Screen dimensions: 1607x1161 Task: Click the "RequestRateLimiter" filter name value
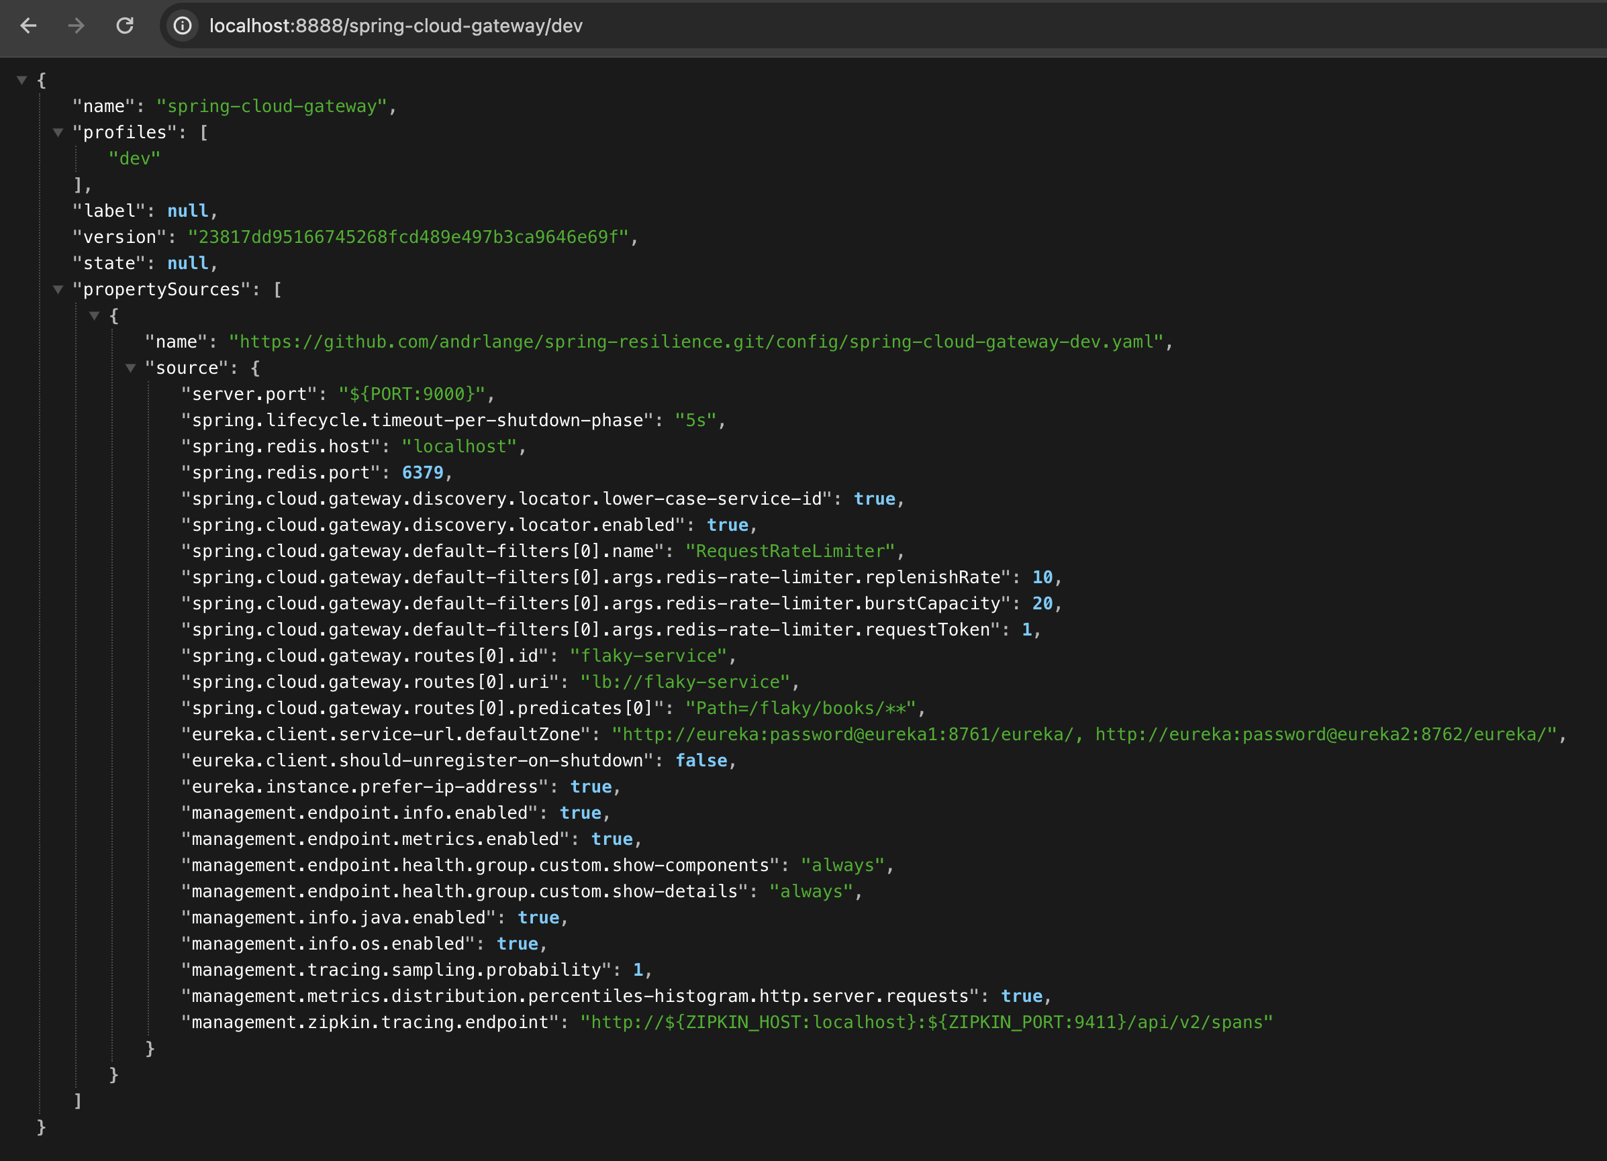(x=790, y=551)
